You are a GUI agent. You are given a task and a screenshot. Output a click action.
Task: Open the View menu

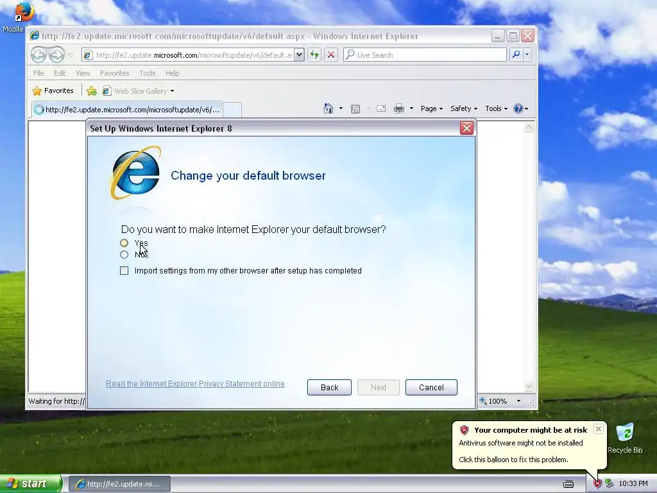point(83,73)
